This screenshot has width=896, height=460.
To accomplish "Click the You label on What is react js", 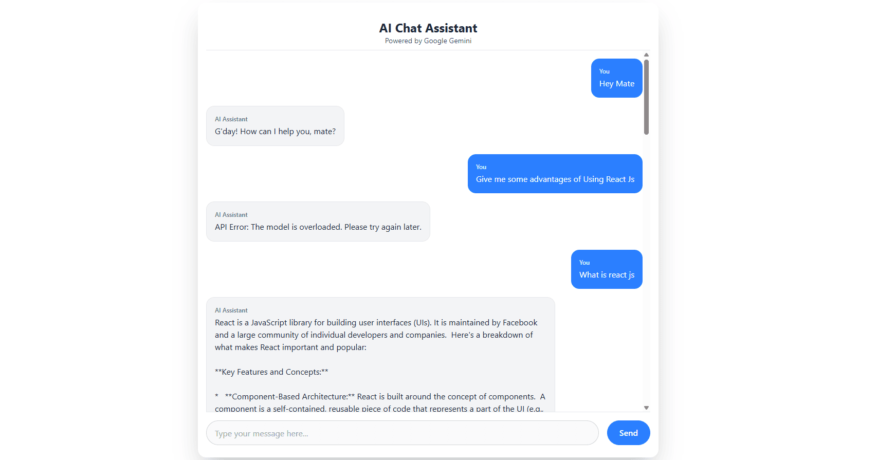I will click(x=584, y=262).
